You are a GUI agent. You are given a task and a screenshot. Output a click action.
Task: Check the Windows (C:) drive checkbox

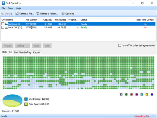tap(3, 24)
